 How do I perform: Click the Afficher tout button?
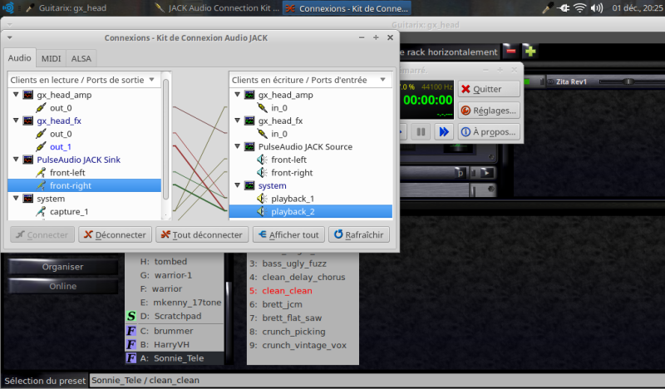pyautogui.click(x=288, y=234)
